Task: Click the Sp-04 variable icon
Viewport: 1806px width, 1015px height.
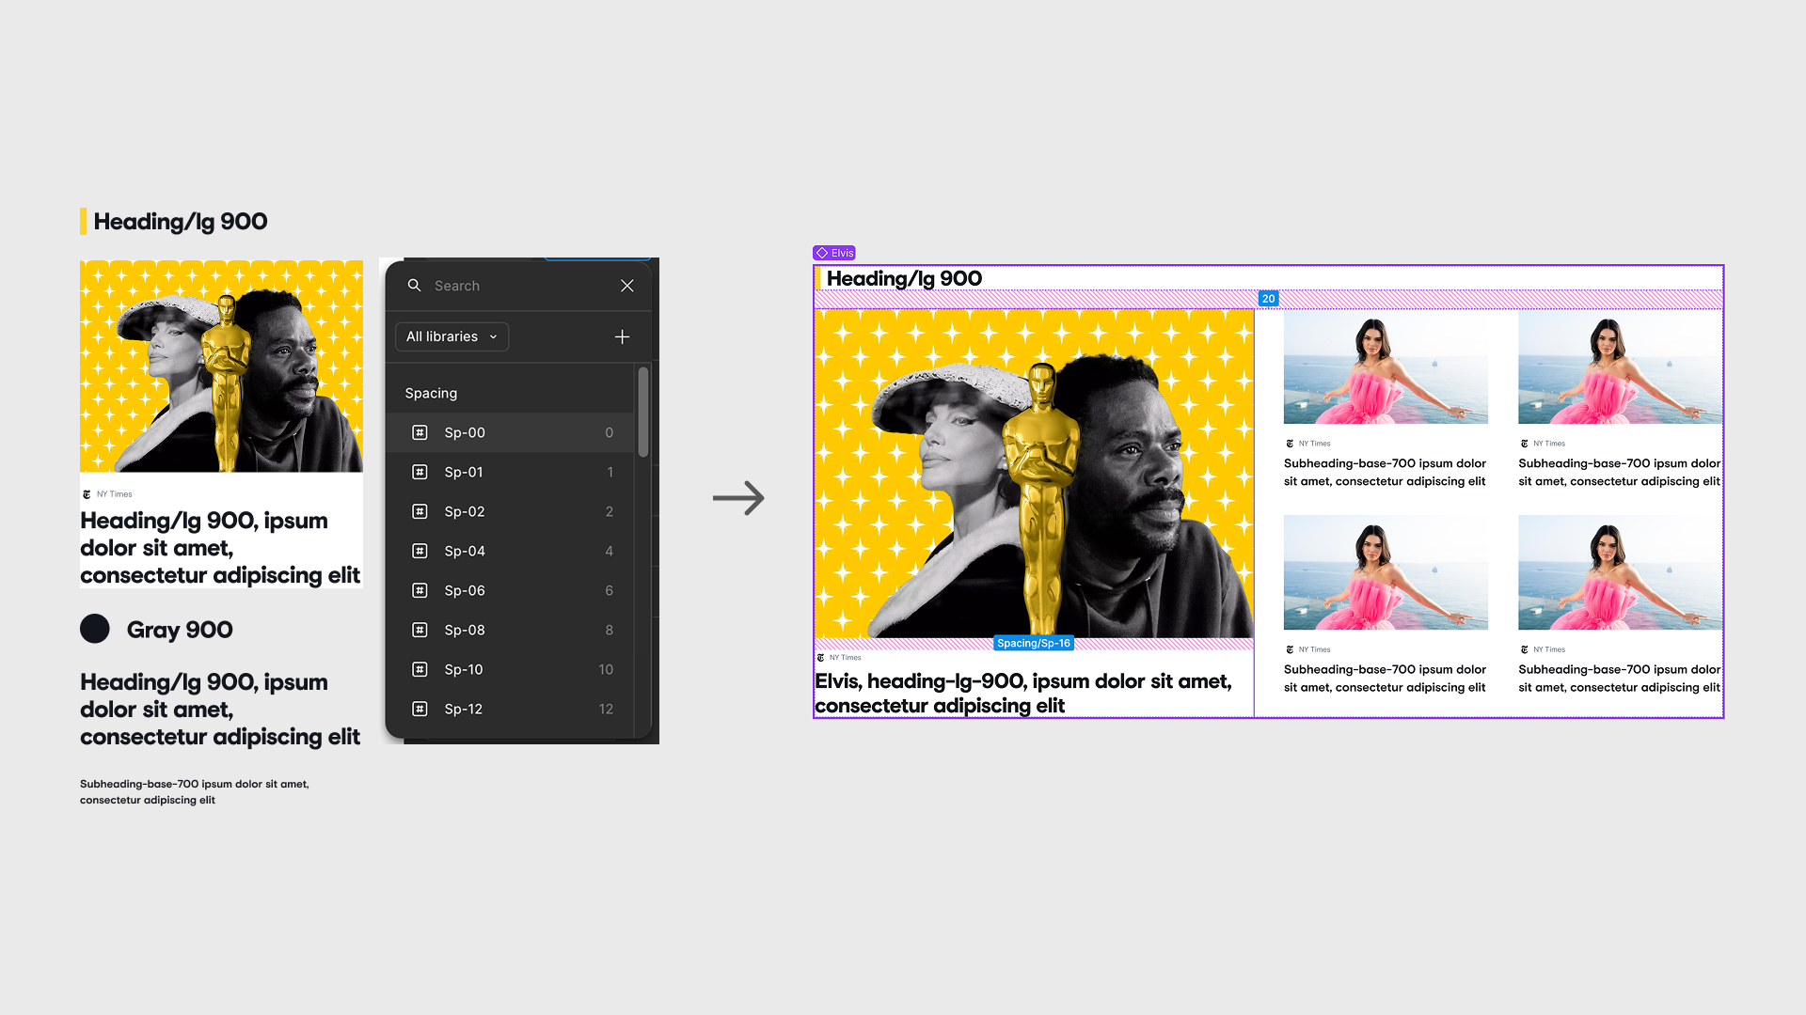Action: 420,551
